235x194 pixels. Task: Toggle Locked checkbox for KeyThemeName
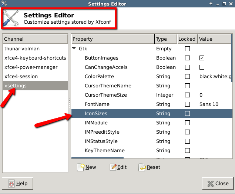pyautogui.click(x=187, y=151)
